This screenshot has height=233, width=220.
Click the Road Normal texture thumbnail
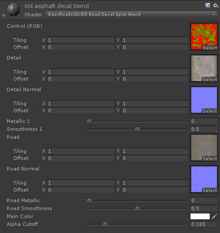coord(204,179)
